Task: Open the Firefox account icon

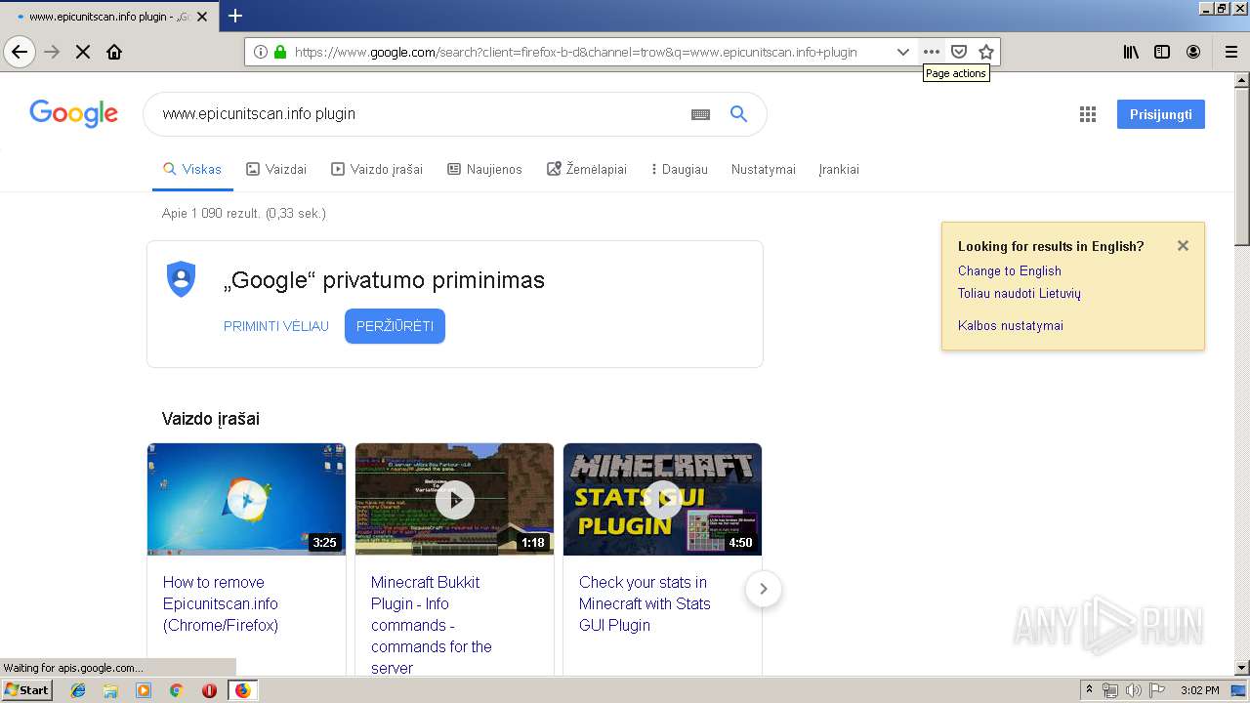Action: click(1193, 52)
